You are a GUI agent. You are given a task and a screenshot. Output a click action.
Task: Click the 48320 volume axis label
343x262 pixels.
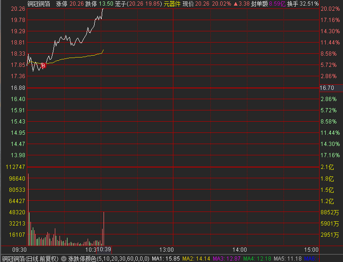click(x=17, y=212)
